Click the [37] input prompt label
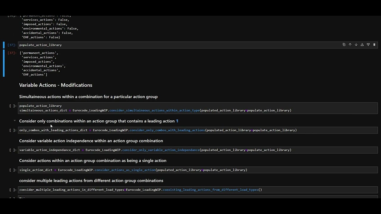Image resolution: width=381 pixels, height=214 pixels. tap(12, 45)
